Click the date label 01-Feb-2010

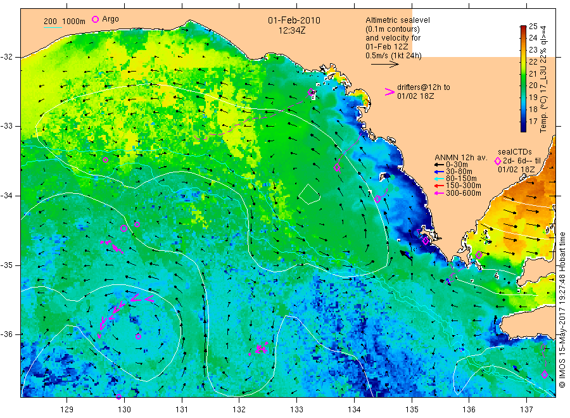tap(294, 20)
